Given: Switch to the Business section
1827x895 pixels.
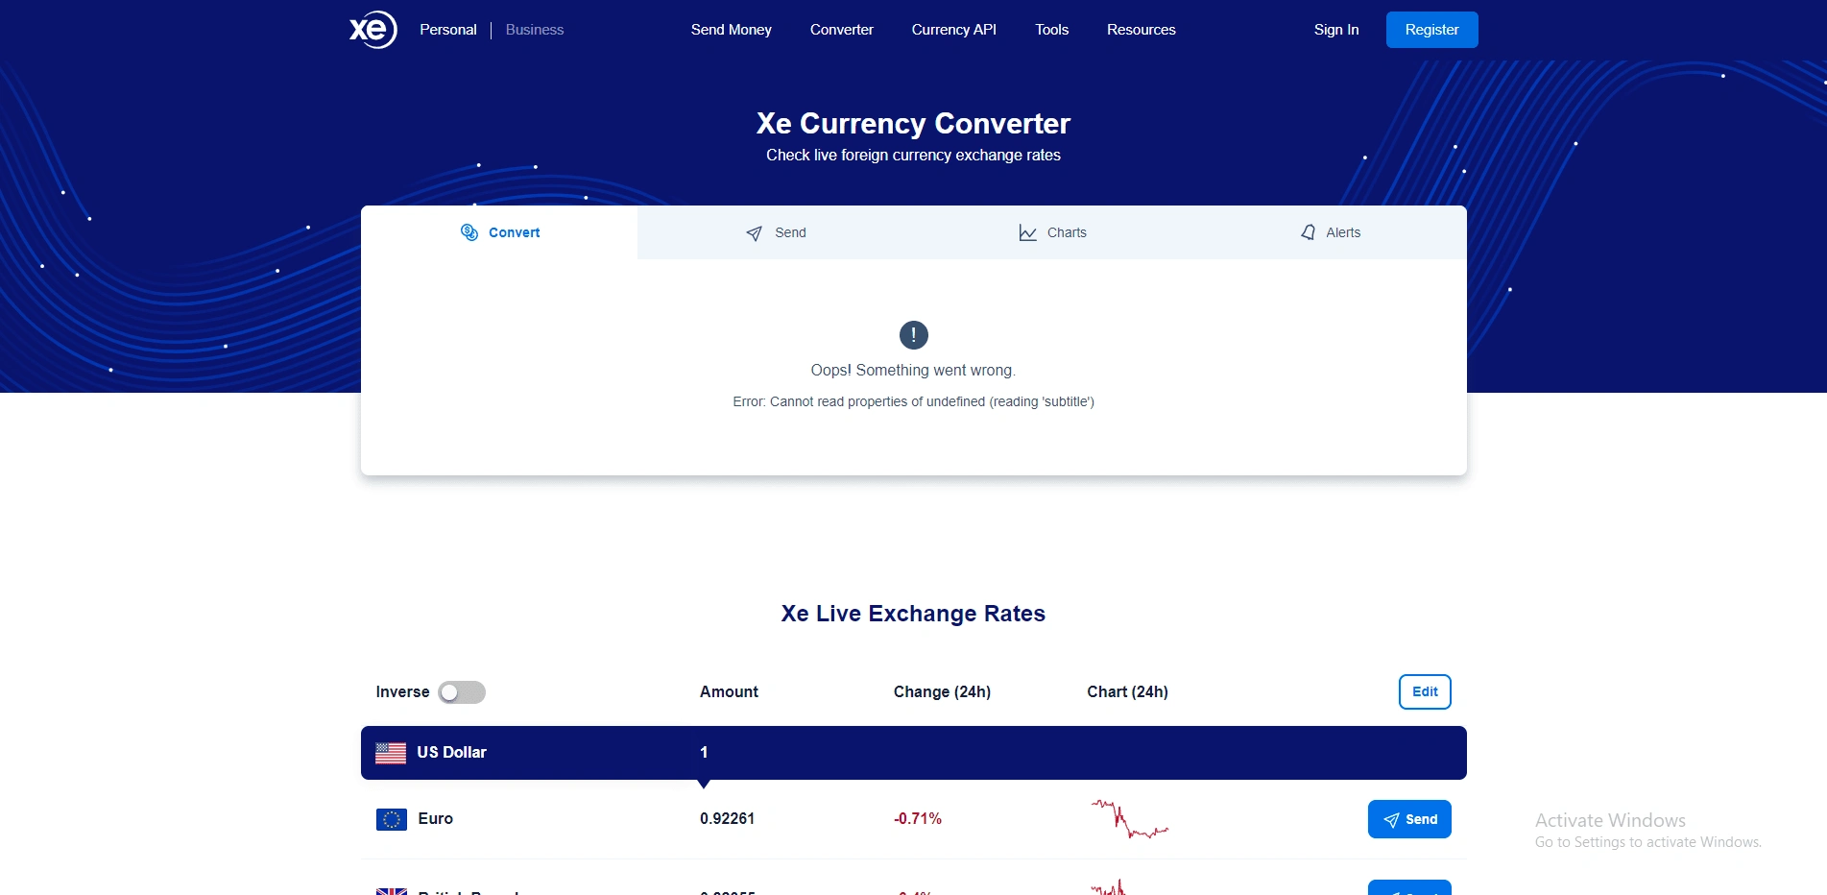Looking at the screenshot, I should pos(535,30).
